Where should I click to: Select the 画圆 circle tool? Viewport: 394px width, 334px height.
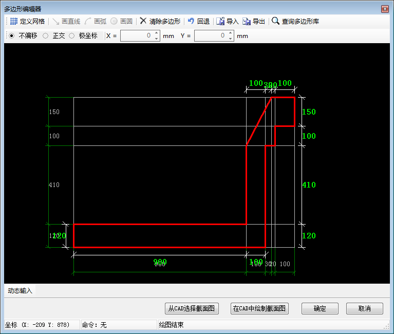coord(122,22)
